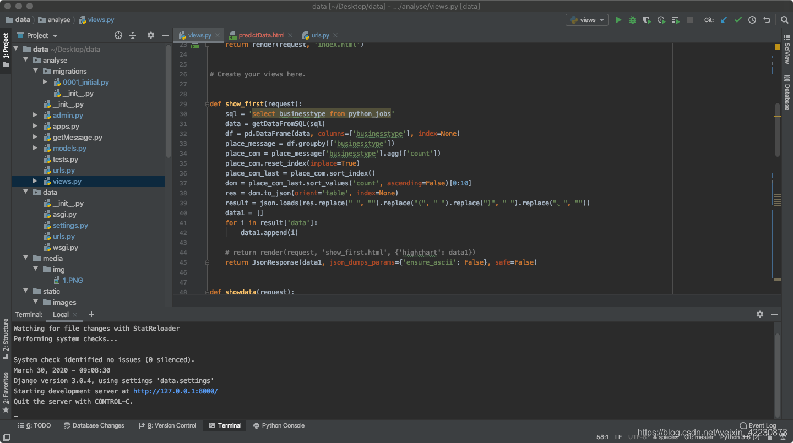Rollback changes with Git revert arrow

pyautogui.click(x=767, y=20)
